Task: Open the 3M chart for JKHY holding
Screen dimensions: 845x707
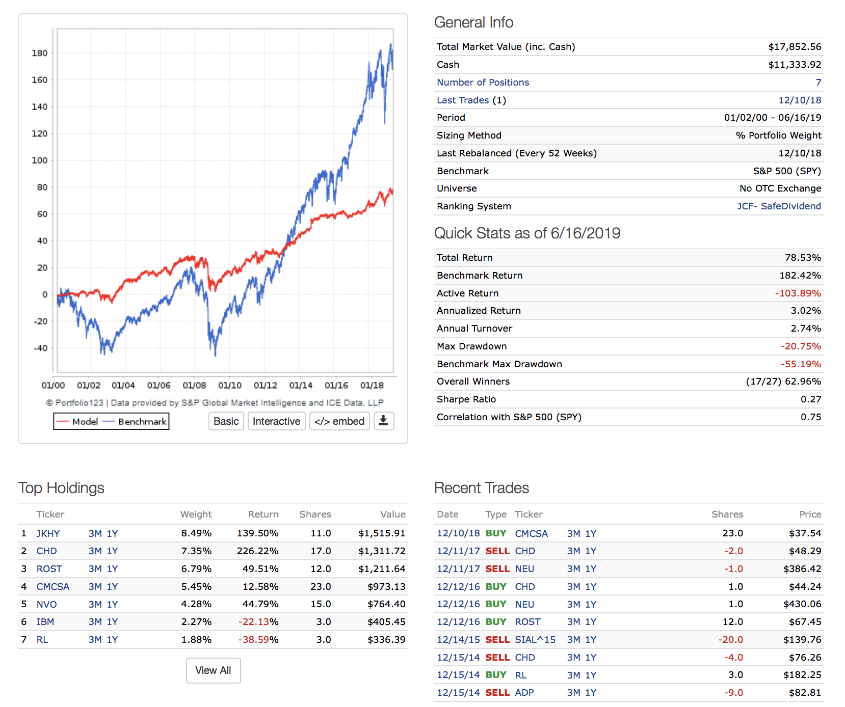Action: (95, 534)
